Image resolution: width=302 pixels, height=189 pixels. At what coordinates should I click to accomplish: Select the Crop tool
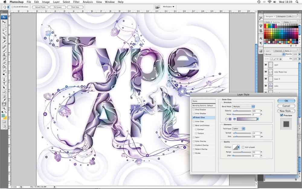[4, 38]
